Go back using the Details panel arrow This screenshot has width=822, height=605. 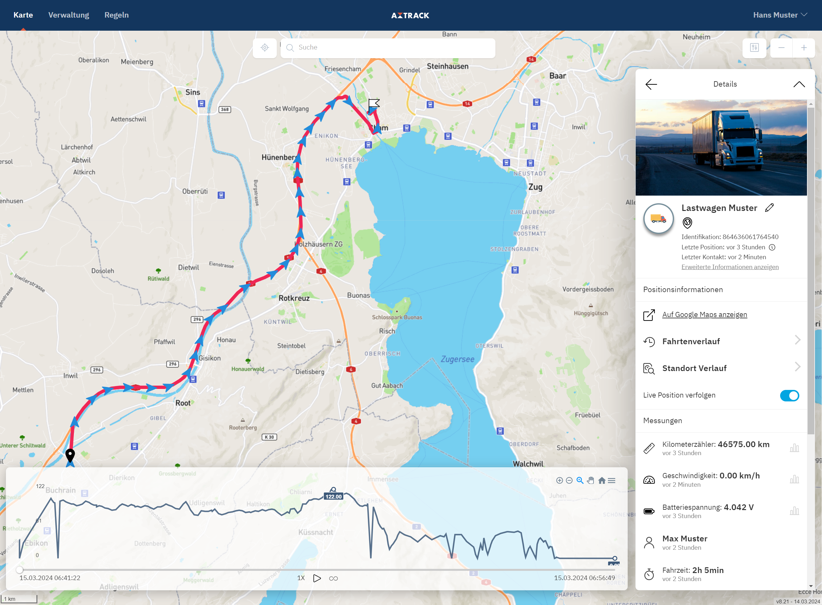tap(651, 84)
